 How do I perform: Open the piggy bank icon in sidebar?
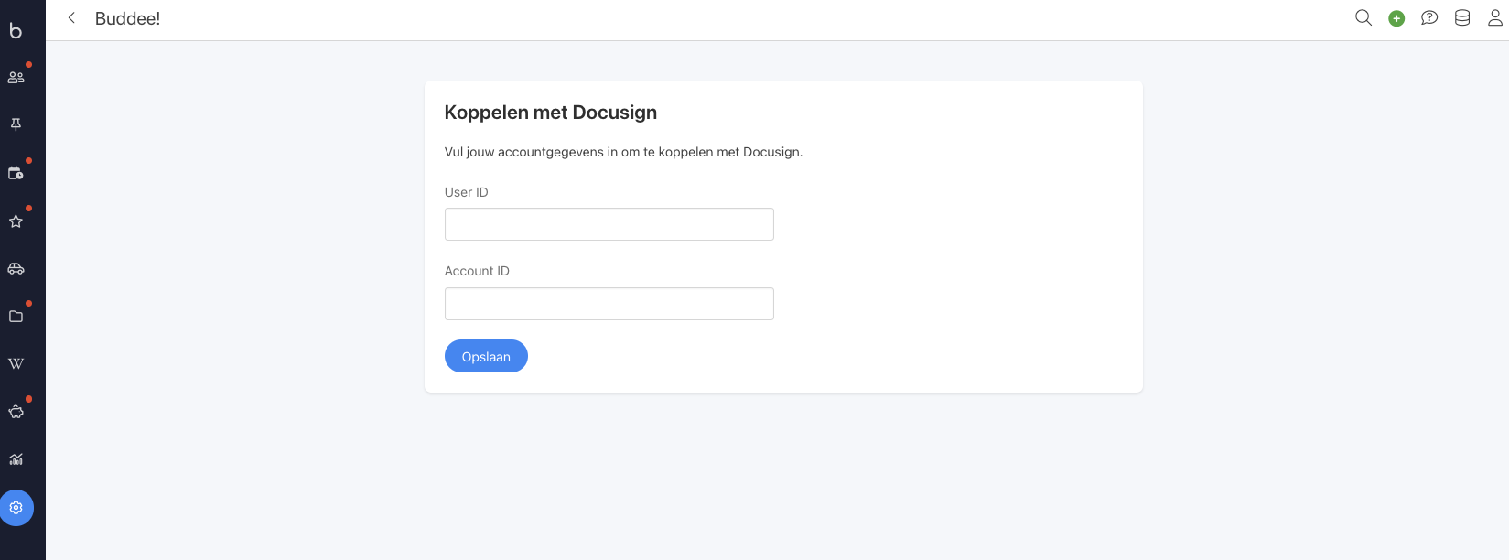(x=16, y=412)
